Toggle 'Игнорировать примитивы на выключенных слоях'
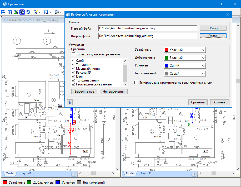Viewport: 241px width, 187px height. point(136,83)
